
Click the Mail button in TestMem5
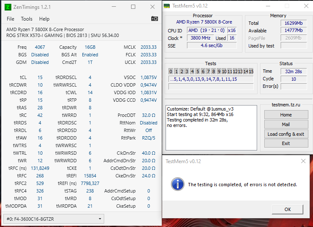click(286, 124)
